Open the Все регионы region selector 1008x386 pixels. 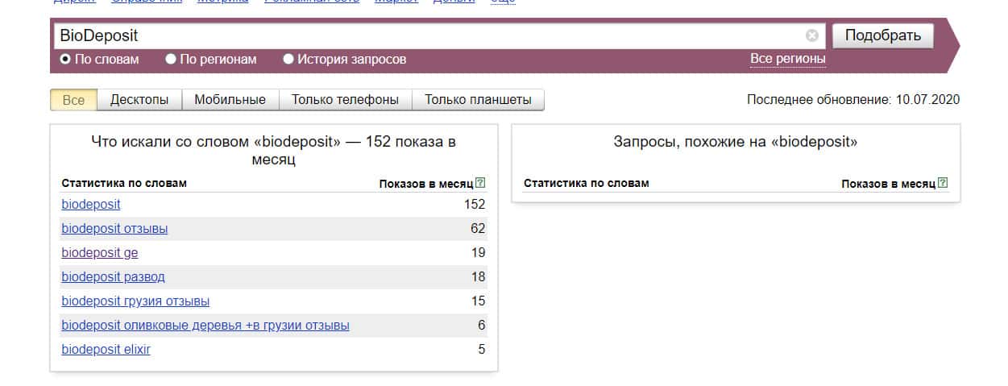(788, 59)
